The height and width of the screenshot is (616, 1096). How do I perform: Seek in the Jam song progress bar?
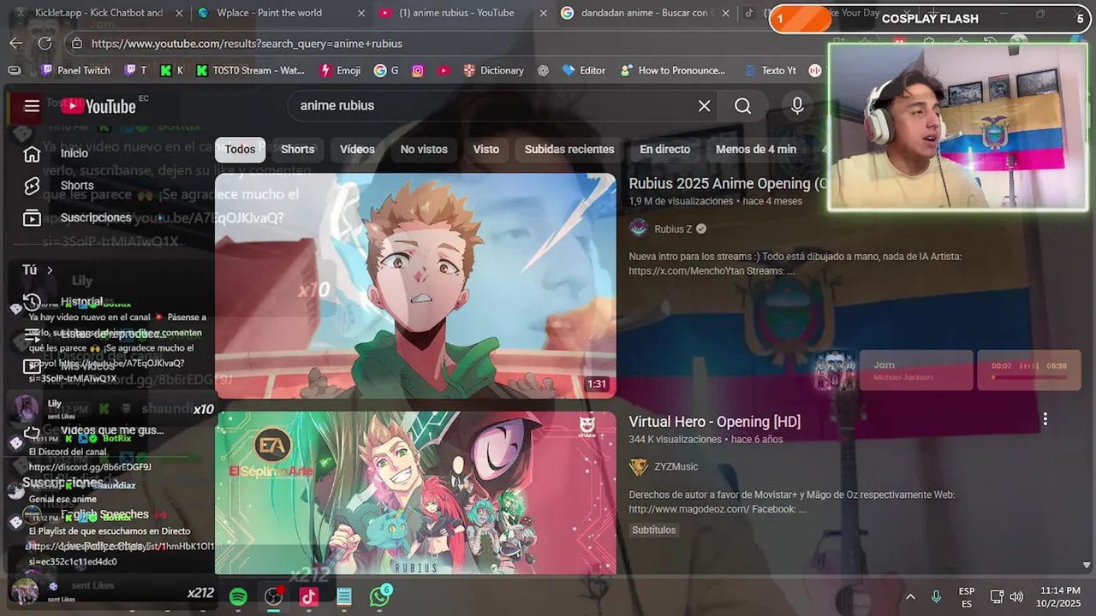1028,377
